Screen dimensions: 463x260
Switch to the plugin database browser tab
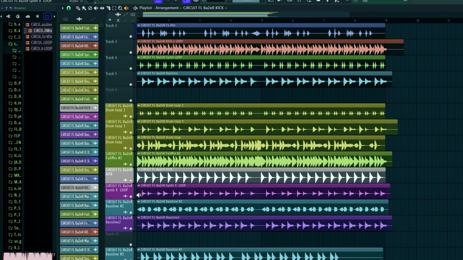coord(8,16)
